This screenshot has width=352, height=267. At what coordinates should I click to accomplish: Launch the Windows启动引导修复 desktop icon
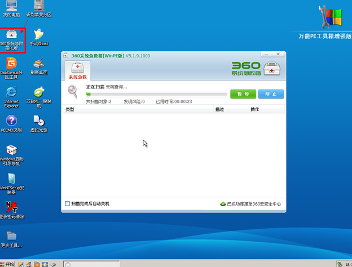tap(11, 155)
